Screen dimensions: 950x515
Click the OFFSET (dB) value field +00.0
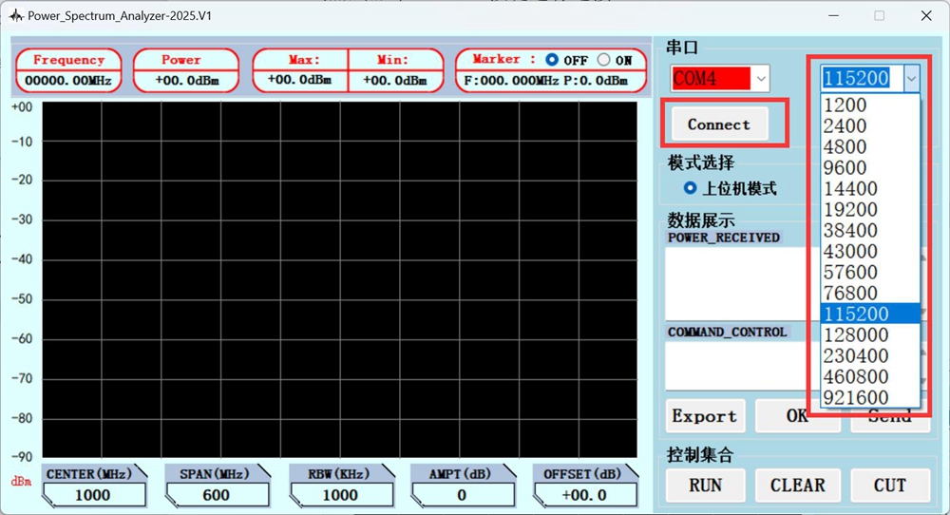(x=584, y=495)
